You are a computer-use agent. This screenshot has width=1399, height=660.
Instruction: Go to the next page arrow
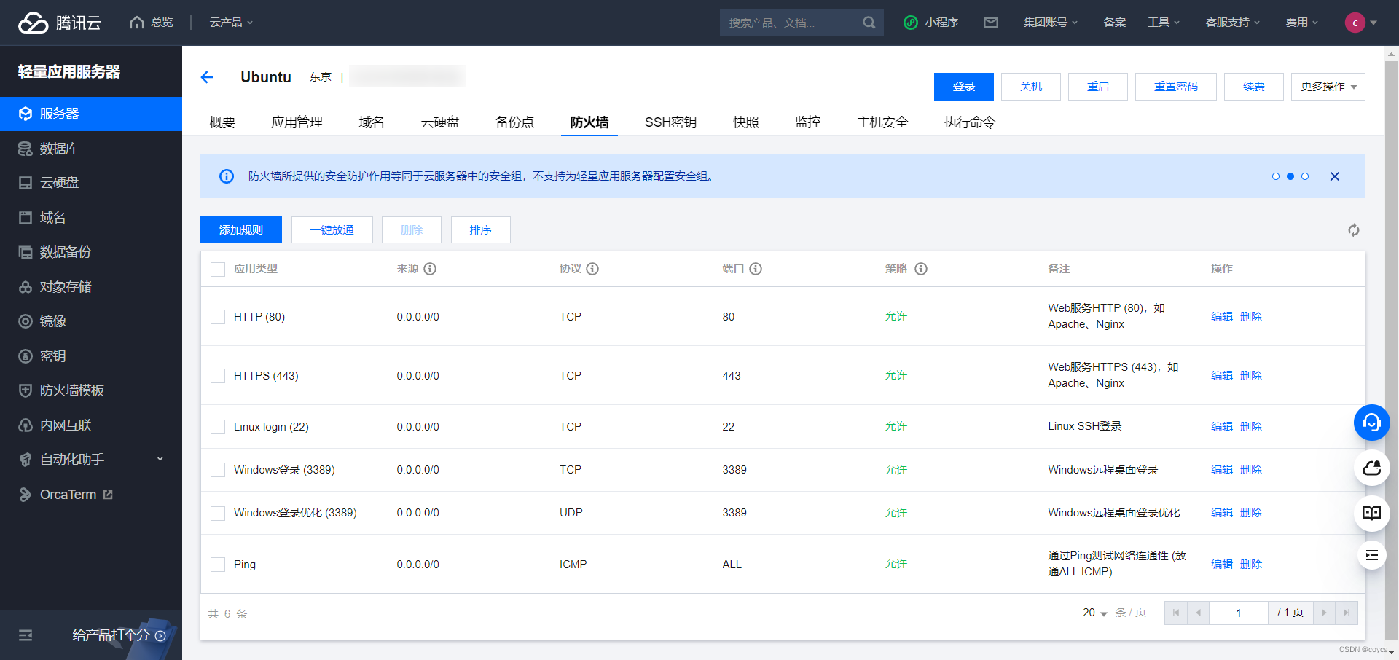1324,613
